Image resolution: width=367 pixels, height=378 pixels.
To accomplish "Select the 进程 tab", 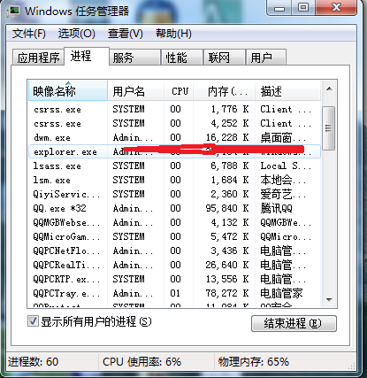I will [87, 56].
